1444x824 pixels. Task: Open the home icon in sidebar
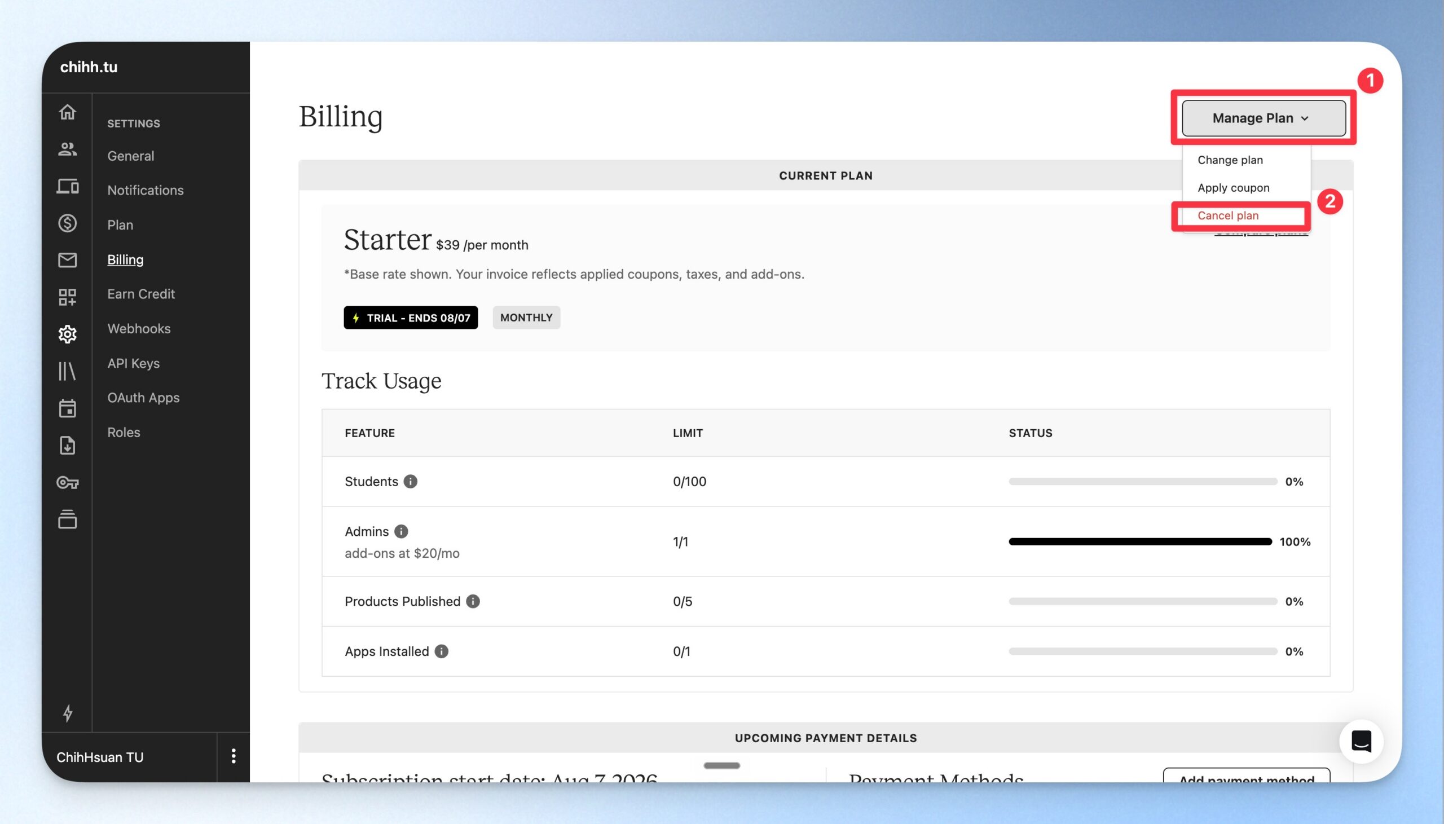tap(67, 112)
